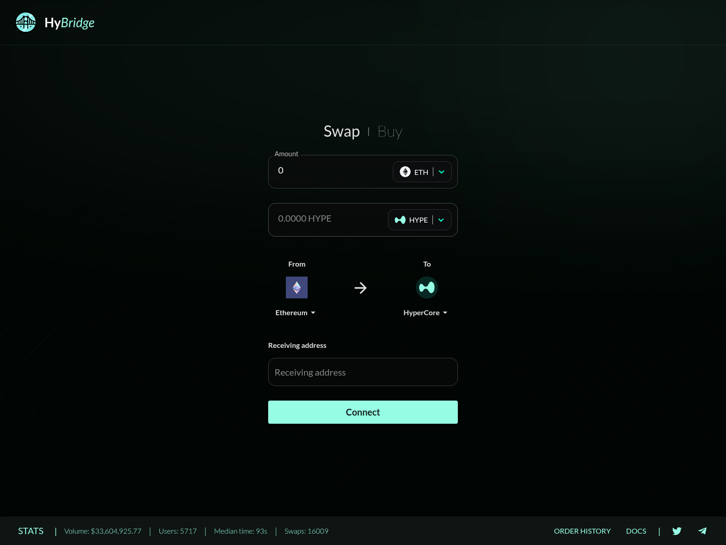Click the HyBridge brand name text
The image size is (726, 545).
(x=69, y=23)
